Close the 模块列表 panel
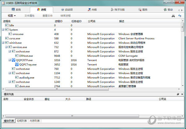This screenshot has height=129, width=186. [x=182, y=94]
